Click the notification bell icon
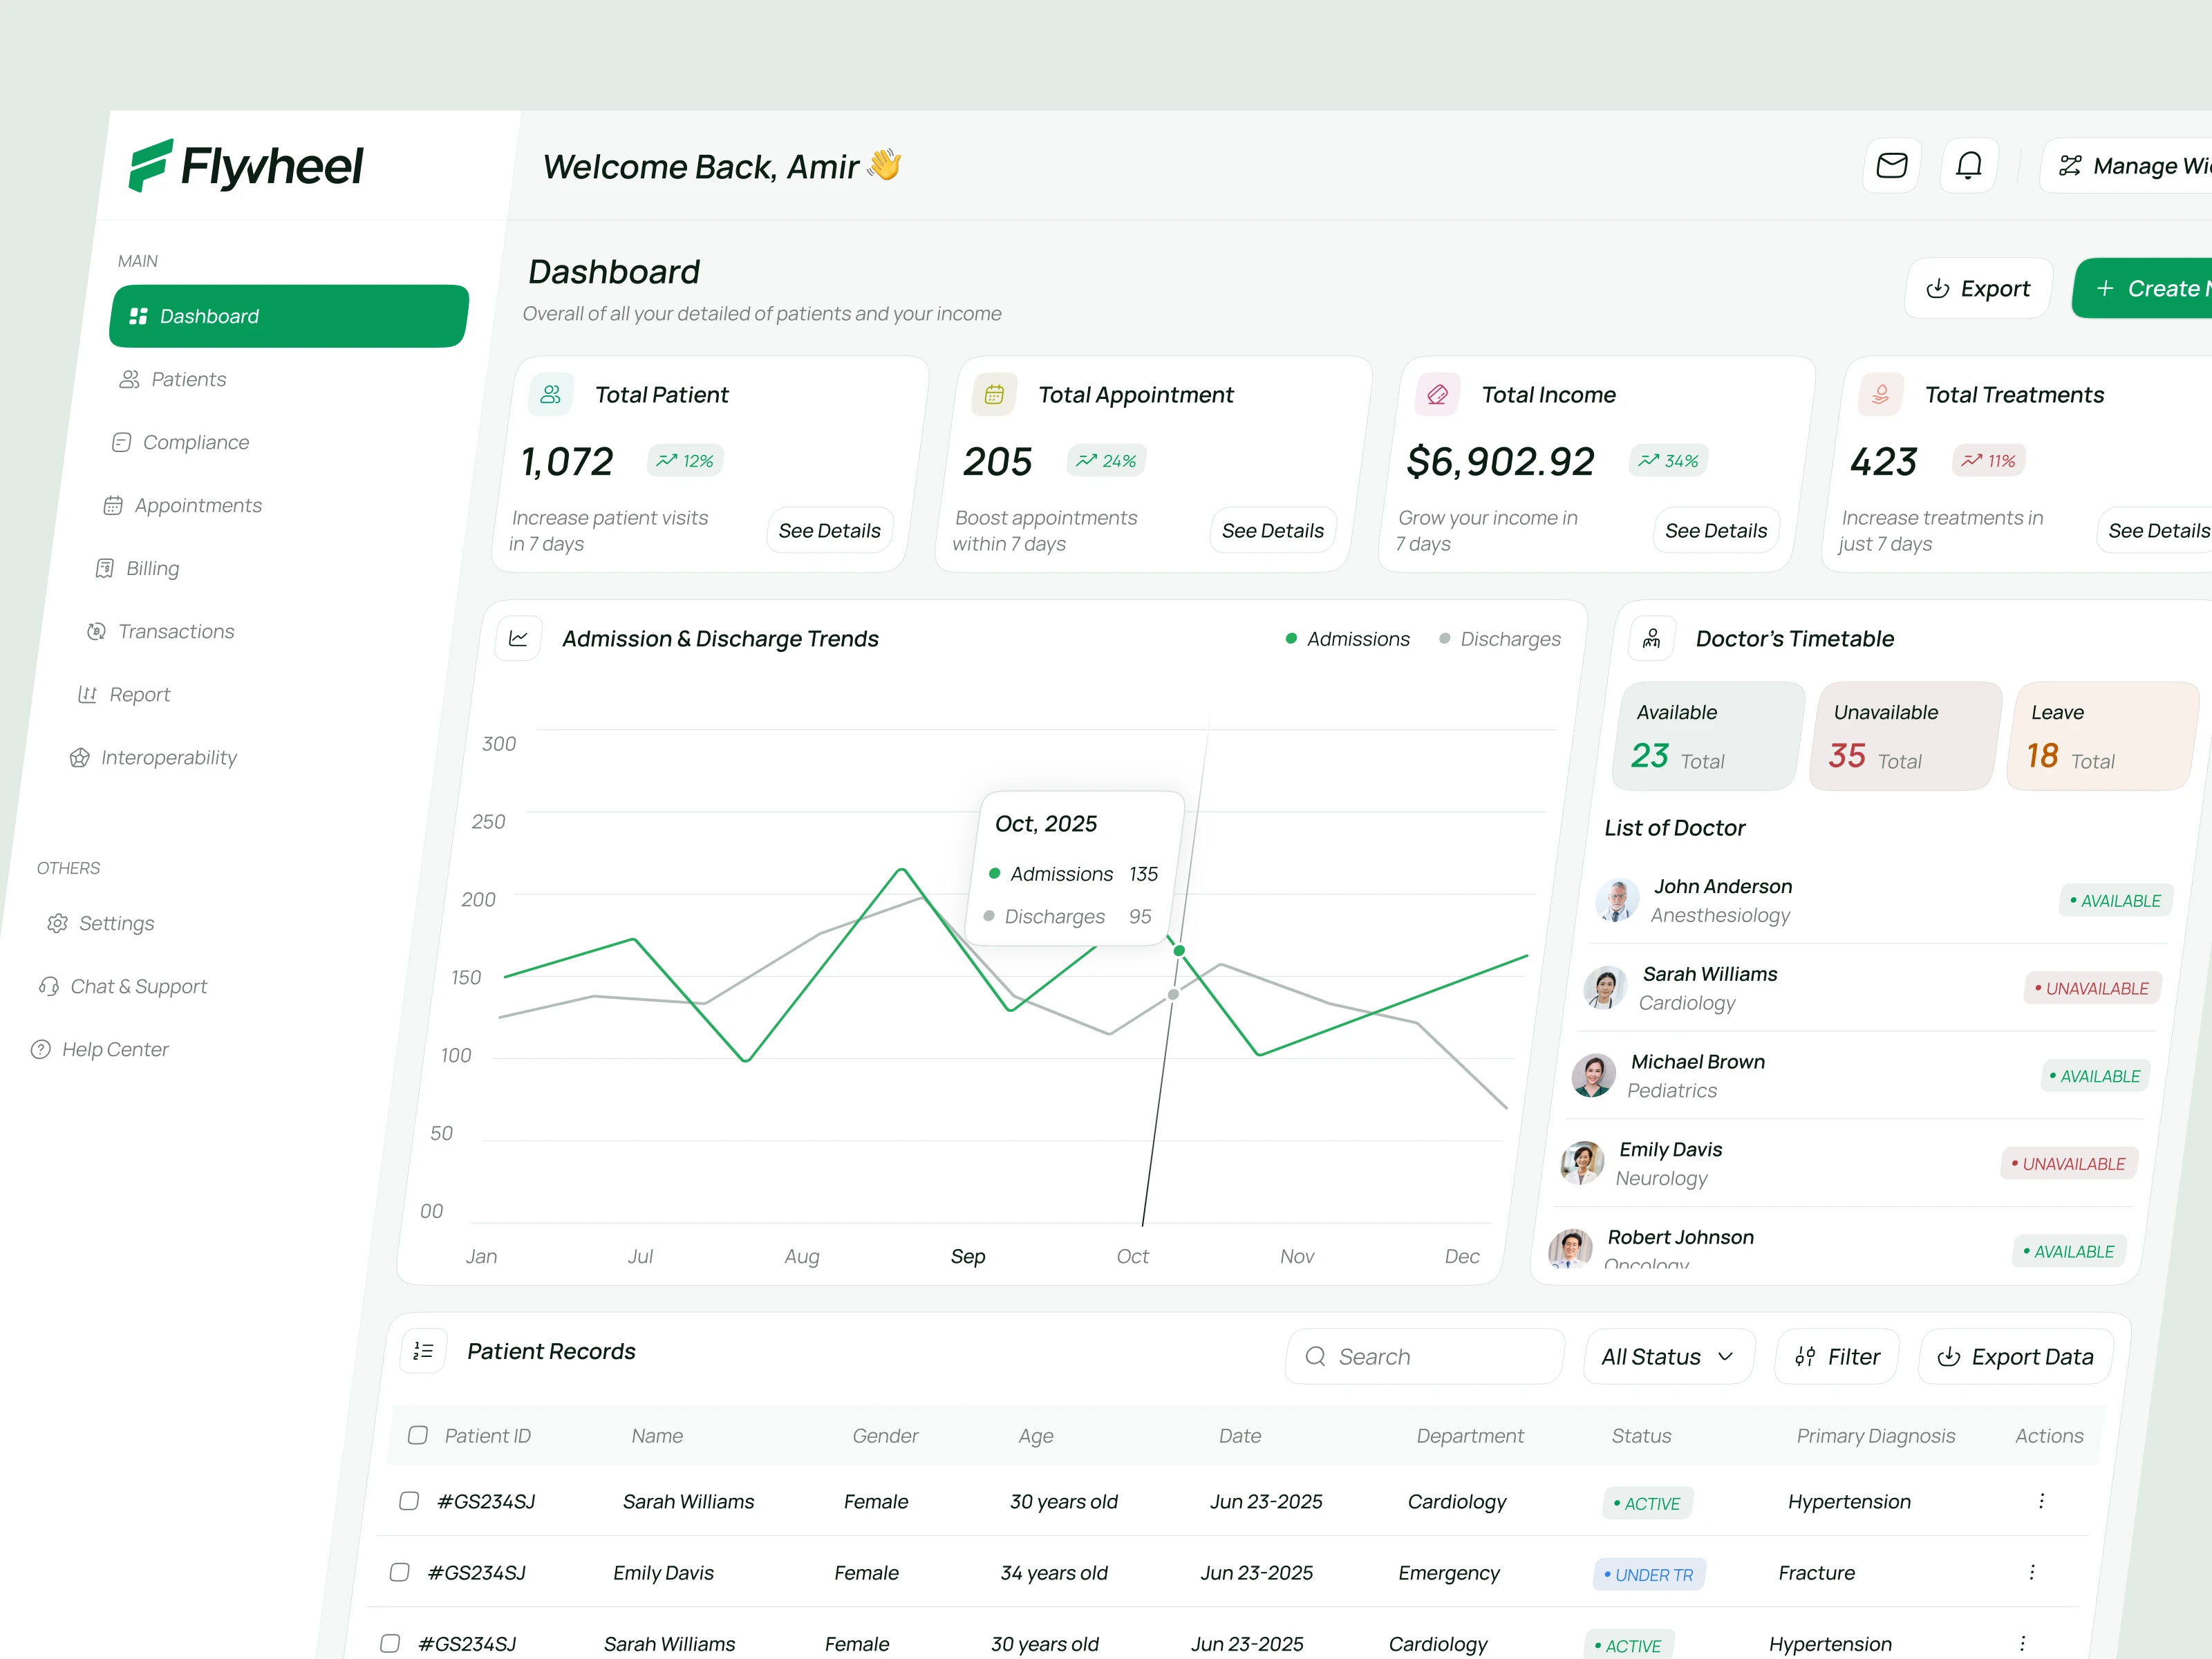This screenshot has width=2212, height=1659. point(1968,165)
